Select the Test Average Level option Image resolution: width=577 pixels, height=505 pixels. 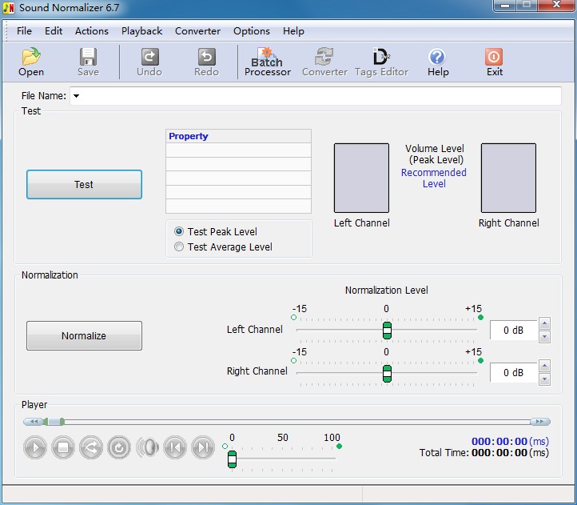179,247
